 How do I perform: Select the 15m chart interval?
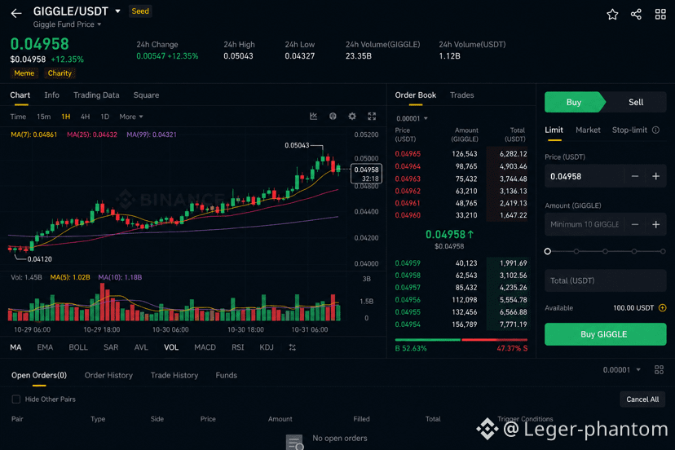coord(43,117)
